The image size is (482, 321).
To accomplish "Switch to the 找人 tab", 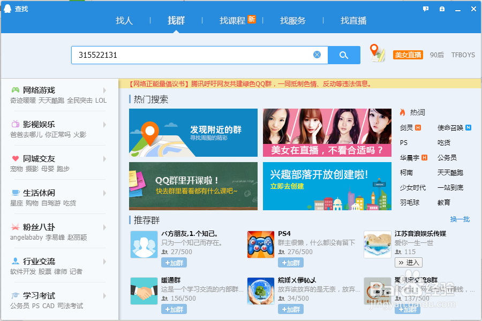I will [x=124, y=20].
